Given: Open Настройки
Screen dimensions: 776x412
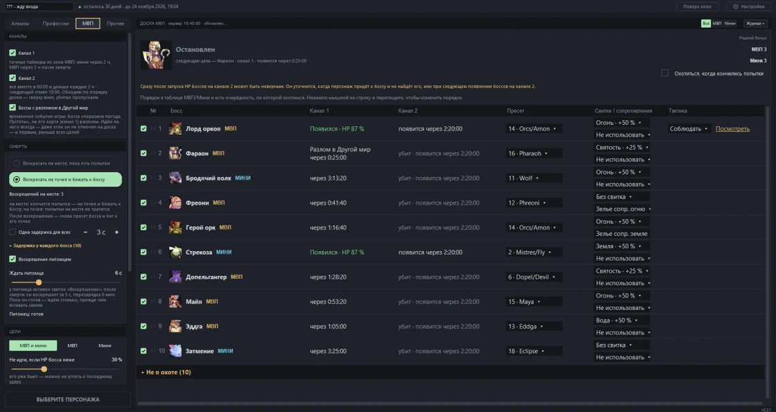Looking at the screenshot, I should point(749,6).
